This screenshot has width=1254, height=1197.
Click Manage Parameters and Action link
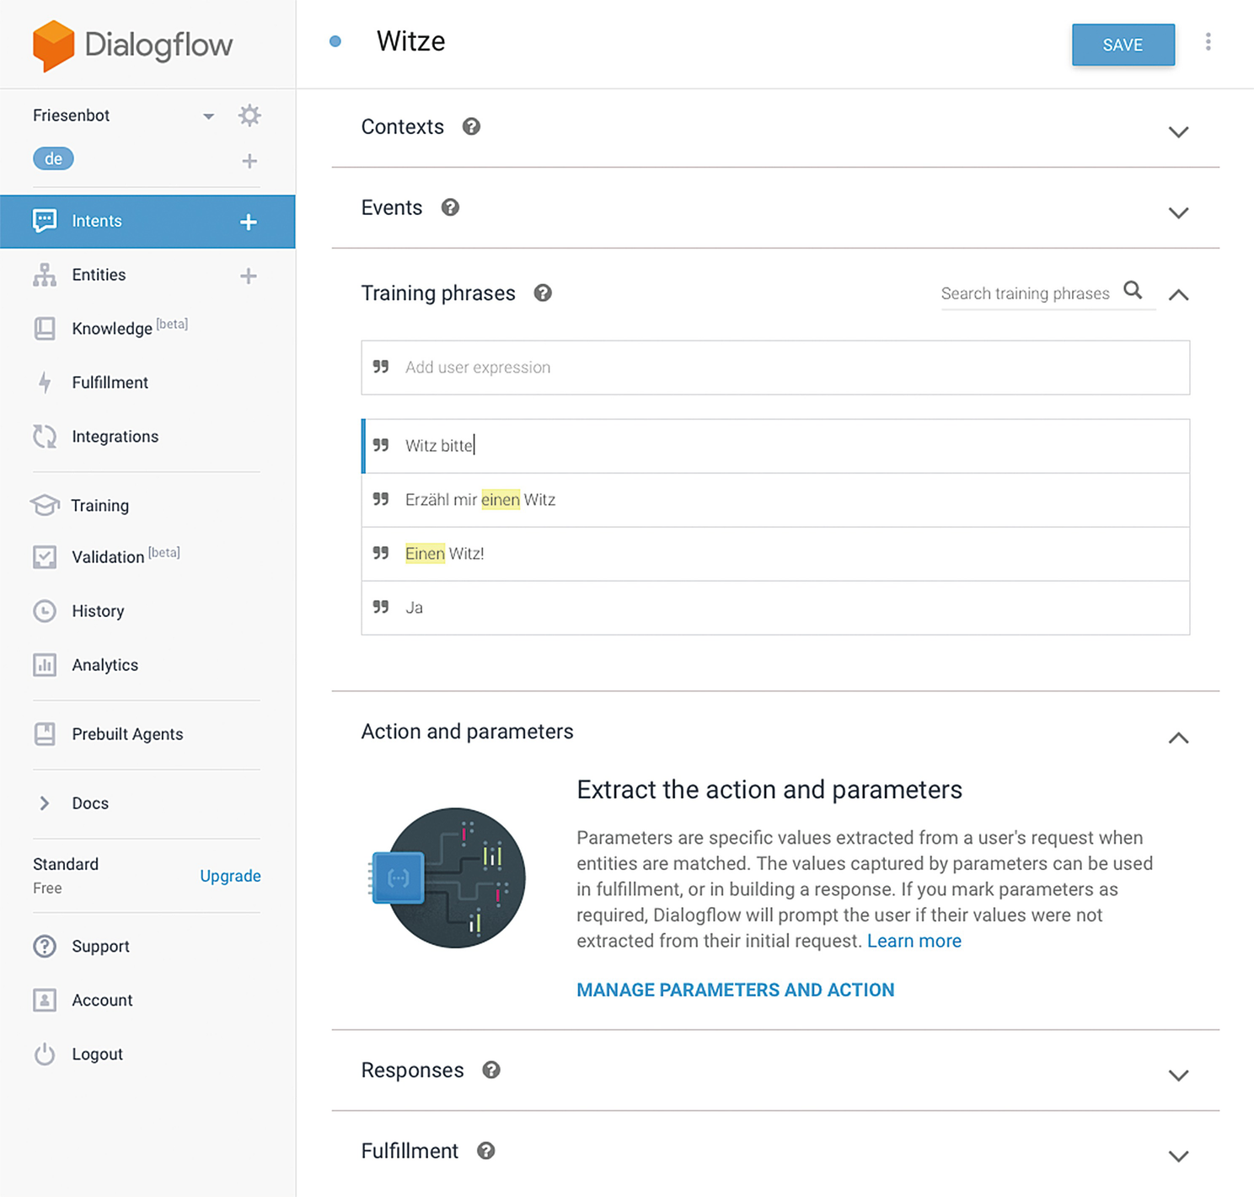[735, 990]
